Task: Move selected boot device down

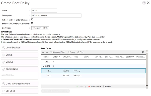Action: coord(95,87)
